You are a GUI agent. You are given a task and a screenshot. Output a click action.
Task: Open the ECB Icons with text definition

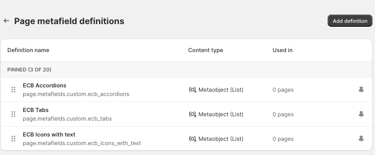(49, 134)
